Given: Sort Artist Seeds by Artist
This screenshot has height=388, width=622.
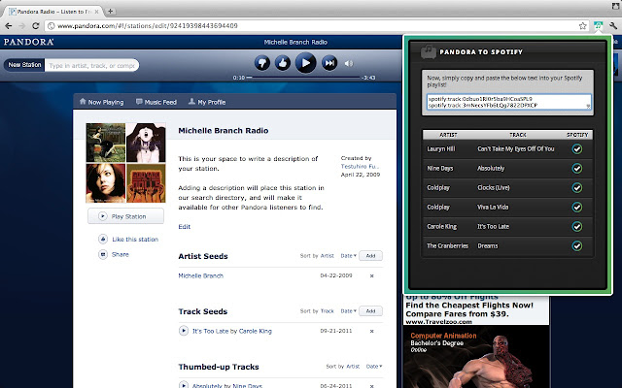Looking at the screenshot, I should click(328, 256).
